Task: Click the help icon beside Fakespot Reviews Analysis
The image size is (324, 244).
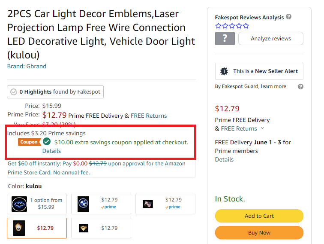Action: coord(289,17)
